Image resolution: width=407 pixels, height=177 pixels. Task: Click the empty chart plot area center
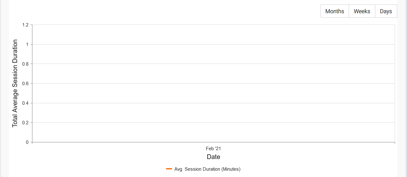213,83
